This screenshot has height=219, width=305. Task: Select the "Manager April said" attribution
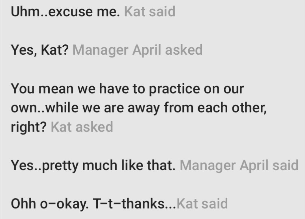pyautogui.click(x=239, y=165)
